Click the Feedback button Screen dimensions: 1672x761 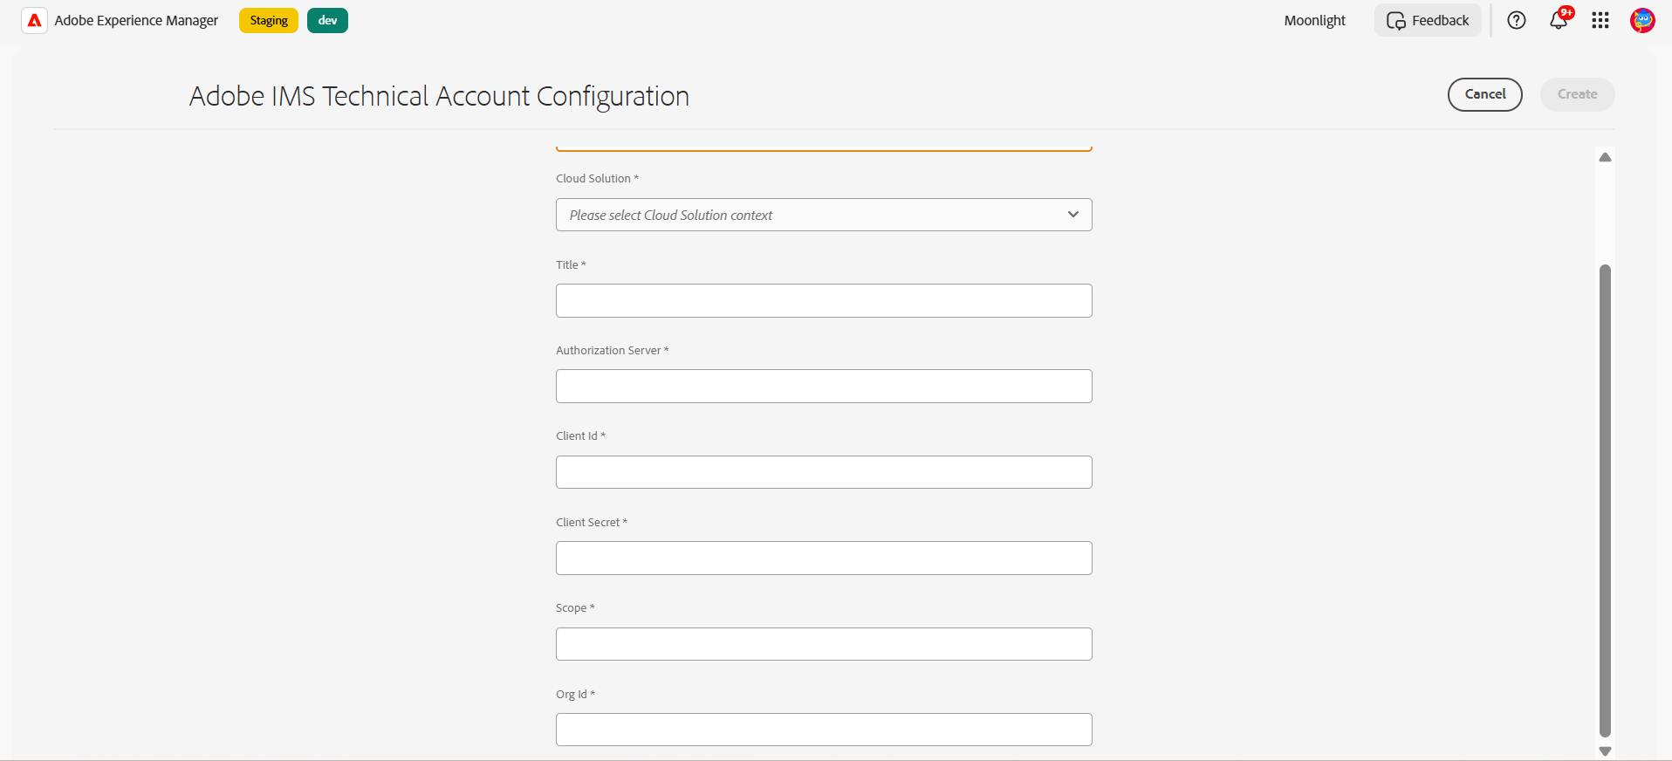[1428, 21]
